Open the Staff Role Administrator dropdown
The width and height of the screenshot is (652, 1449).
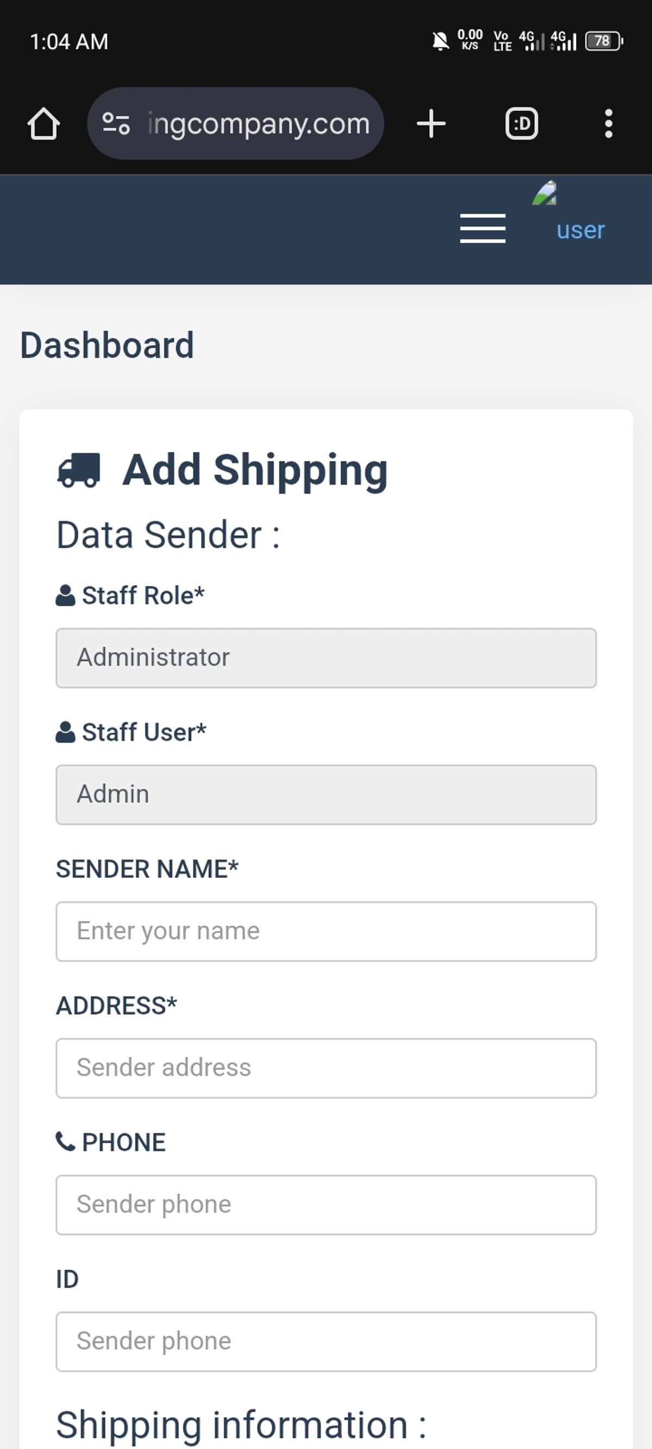click(x=325, y=657)
